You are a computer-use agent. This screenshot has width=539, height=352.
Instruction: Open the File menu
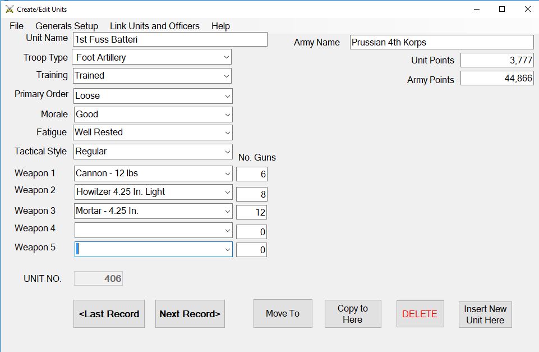coord(17,26)
